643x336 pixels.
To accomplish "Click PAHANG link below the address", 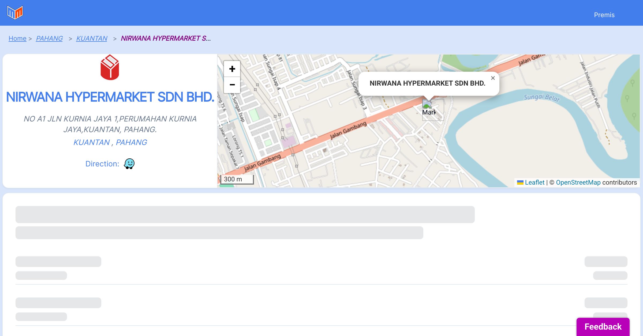I will 131,142.
